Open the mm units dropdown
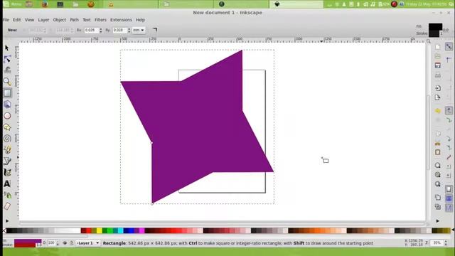The height and width of the screenshot is (256, 455). (x=139, y=30)
